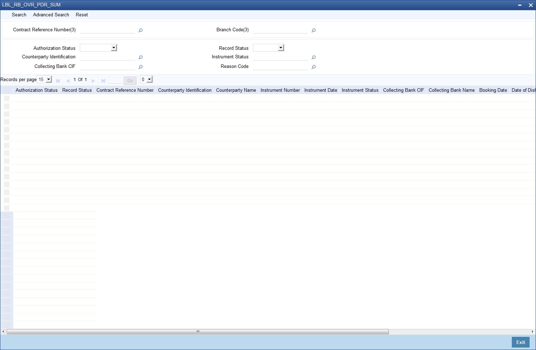Image resolution: width=536 pixels, height=350 pixels.
Task: Open Advanced Search
Action: pos(51,15)
